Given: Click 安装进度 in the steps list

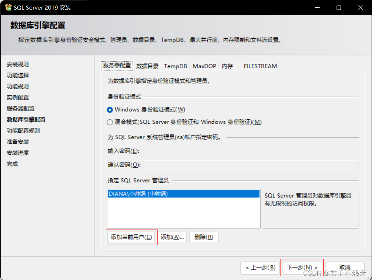Looking at the screenshot, I should click(18, 153).
